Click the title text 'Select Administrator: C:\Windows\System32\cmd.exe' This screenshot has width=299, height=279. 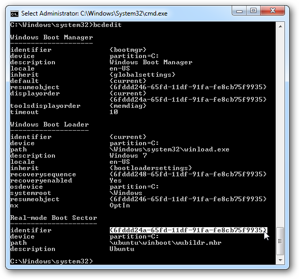[x=94, y=13]
